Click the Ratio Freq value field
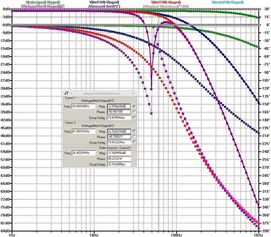 (83, 153)
